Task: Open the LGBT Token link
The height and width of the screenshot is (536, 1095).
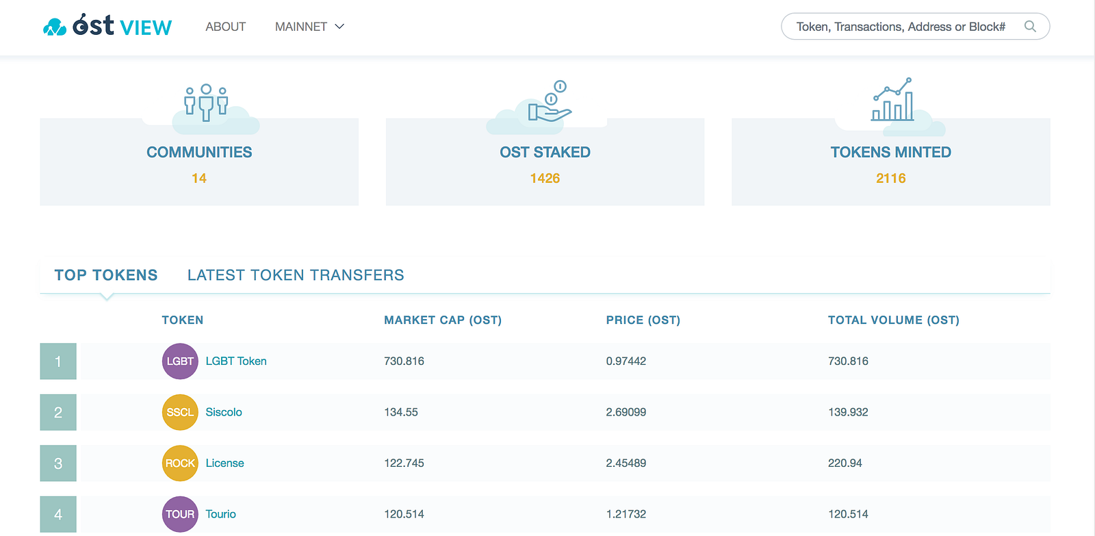Action: click(x=236, y=361)
